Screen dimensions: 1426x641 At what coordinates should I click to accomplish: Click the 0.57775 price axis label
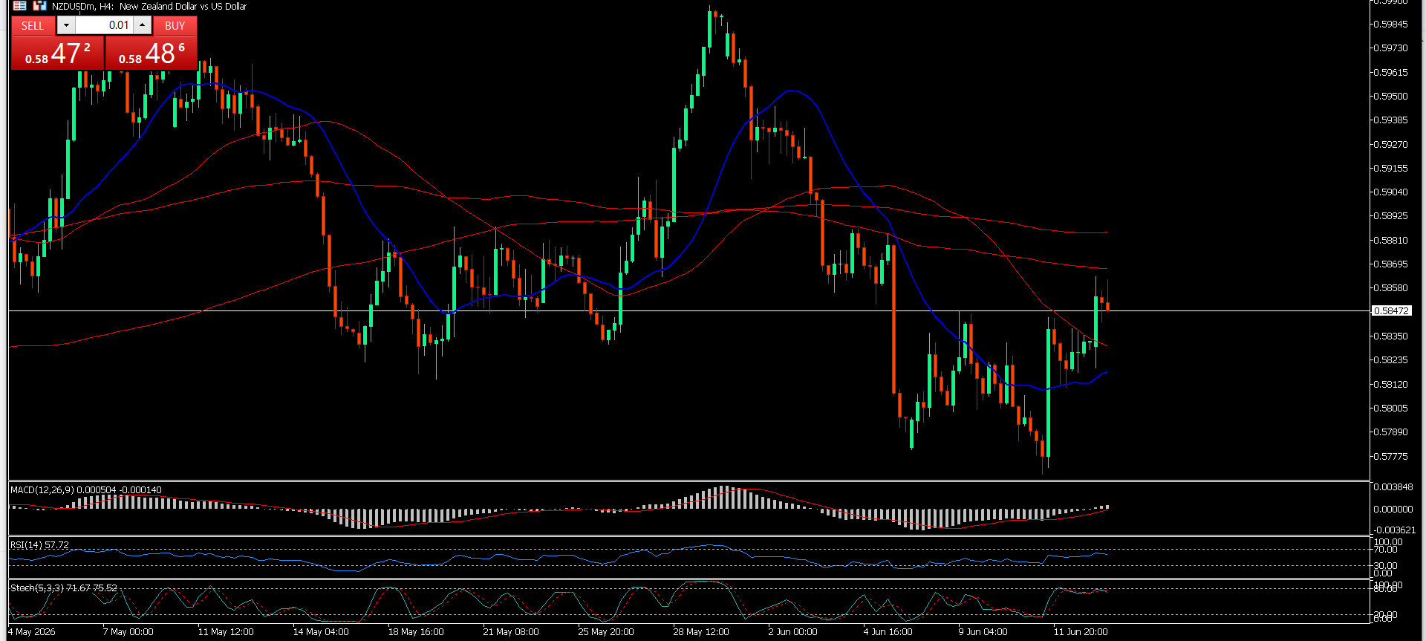[x=1390, y=456]
